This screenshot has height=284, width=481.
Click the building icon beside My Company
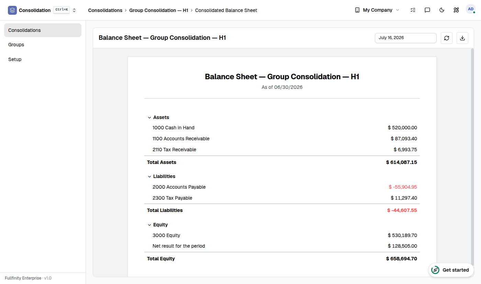click(x=357, y=10)
